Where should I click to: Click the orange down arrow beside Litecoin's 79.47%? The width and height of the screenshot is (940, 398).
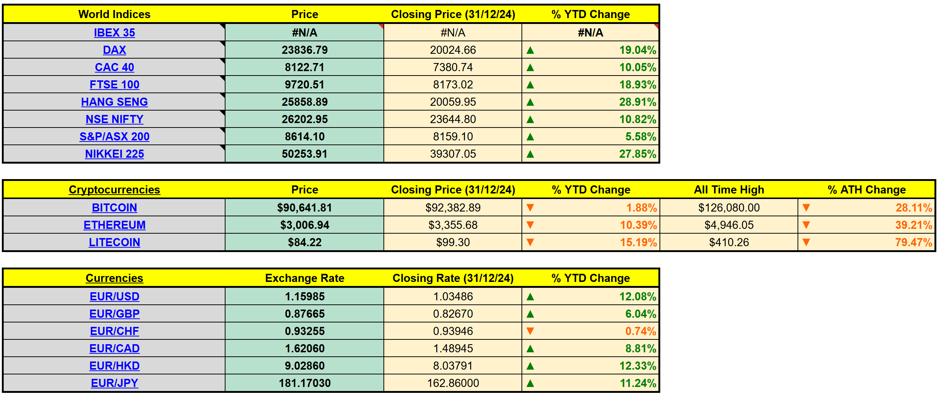pyautogui.click(x=806, y=242)
